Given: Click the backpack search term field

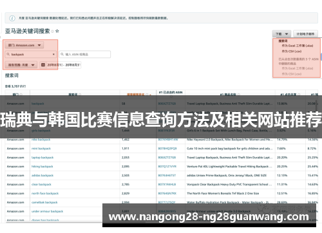Looking at the screenshot, I should [x=30, y=54].
